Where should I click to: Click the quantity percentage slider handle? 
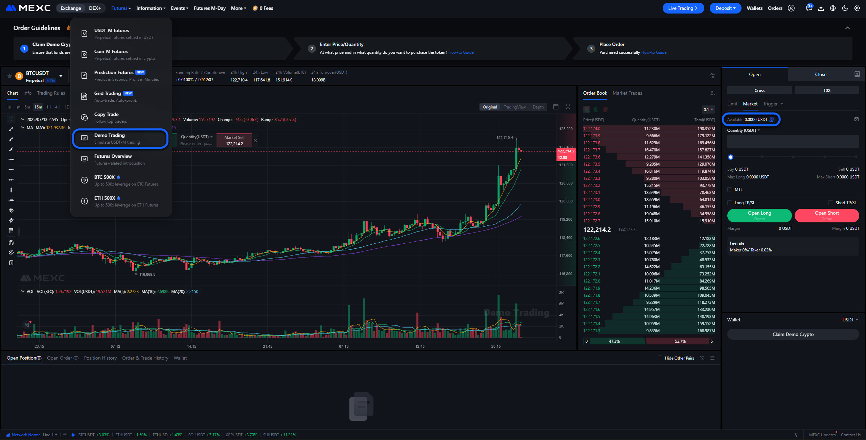[x=731, y=157]
